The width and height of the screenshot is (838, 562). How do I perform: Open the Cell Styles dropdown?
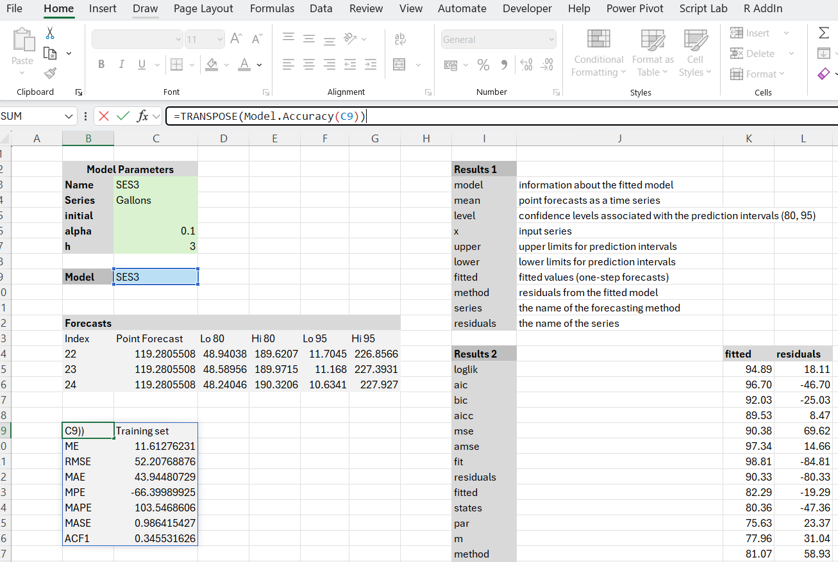click(695, 54)
